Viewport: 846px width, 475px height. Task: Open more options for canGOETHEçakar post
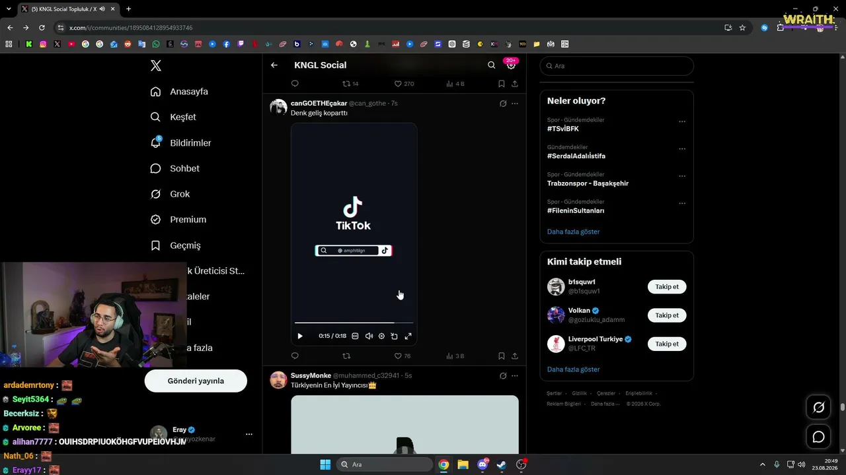point(515,104)
